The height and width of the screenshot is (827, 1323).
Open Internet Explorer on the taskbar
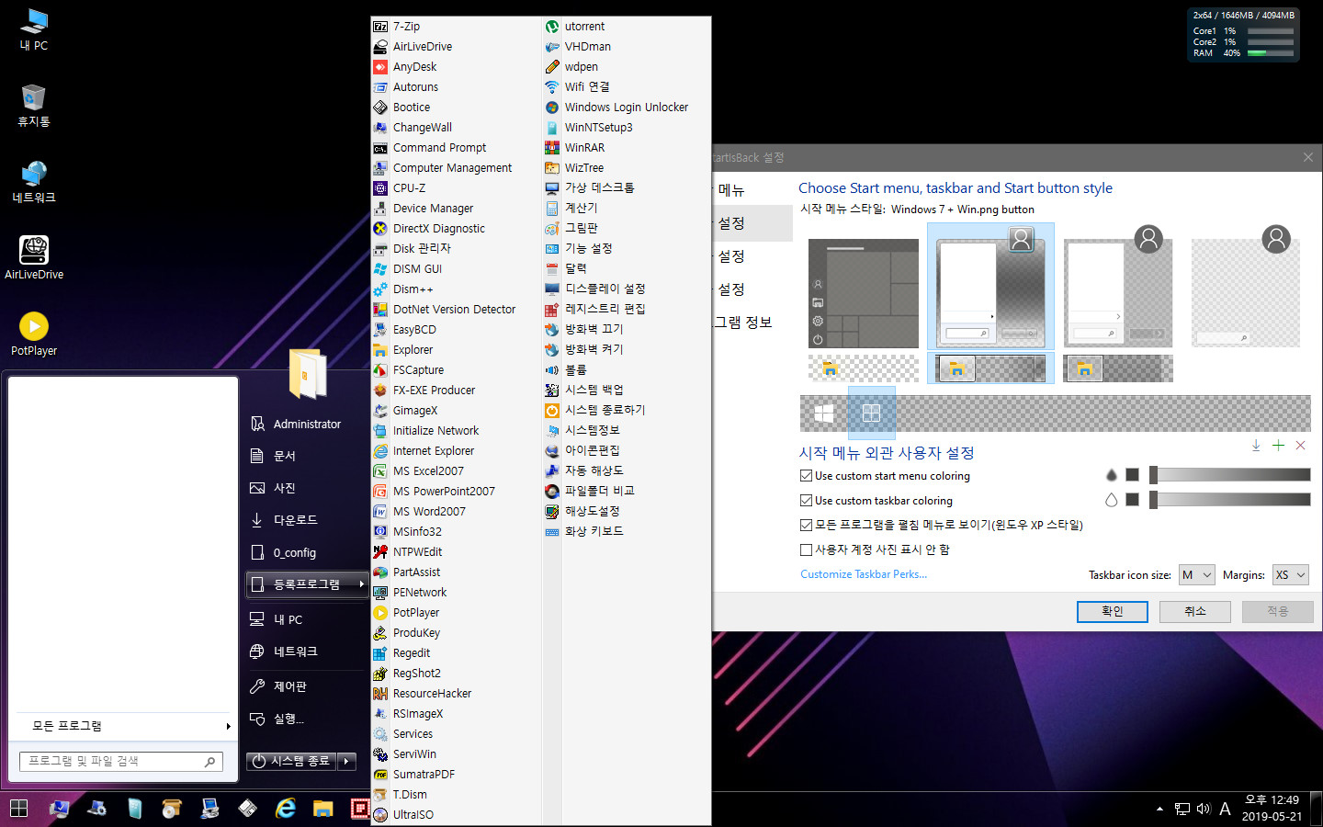(x=286, y=809)
